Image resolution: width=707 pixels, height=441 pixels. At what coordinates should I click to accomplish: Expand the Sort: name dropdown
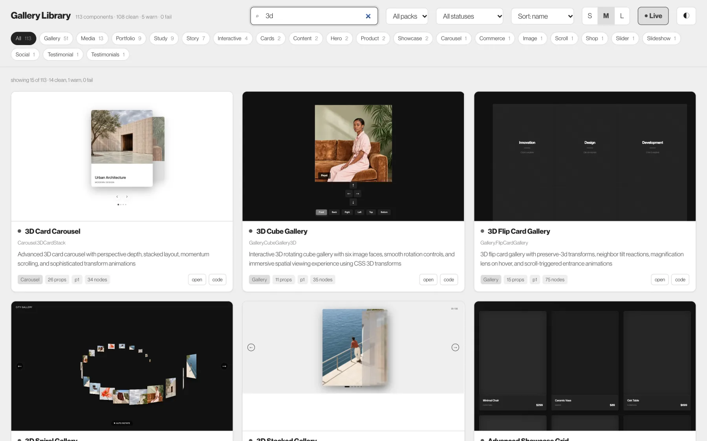(542, 16)
